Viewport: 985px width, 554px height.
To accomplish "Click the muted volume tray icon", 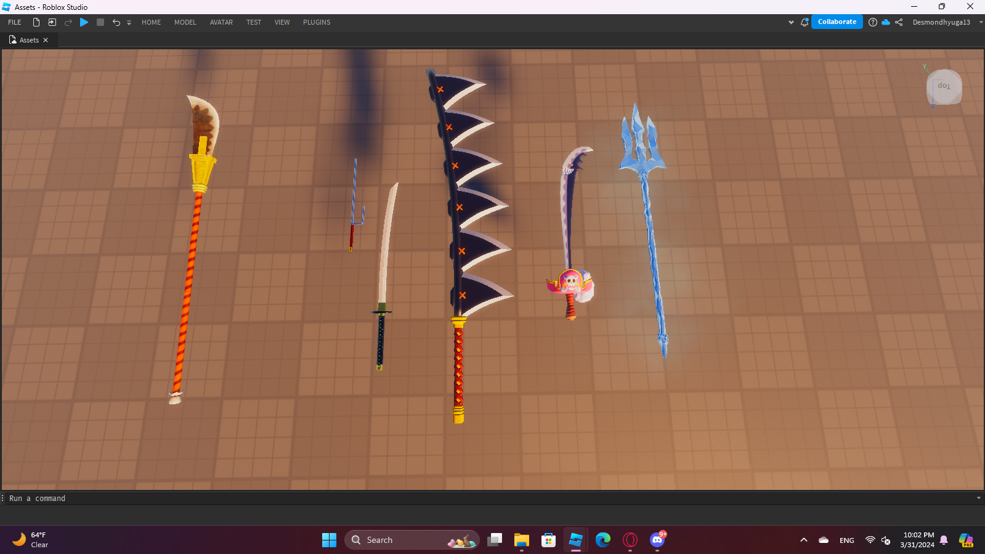I will (x=886, y=540).
